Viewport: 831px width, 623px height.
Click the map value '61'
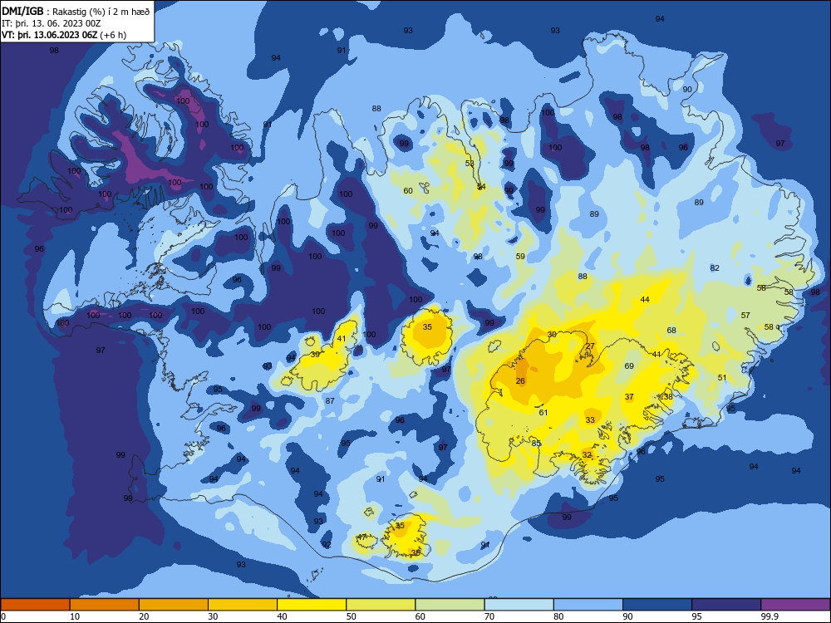[x=543, y=412]
